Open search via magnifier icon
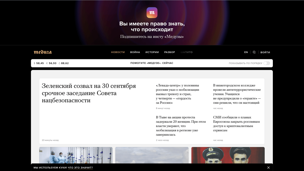Image resolution: width=304 pixels, height=171 pixels. click(254, 52)
